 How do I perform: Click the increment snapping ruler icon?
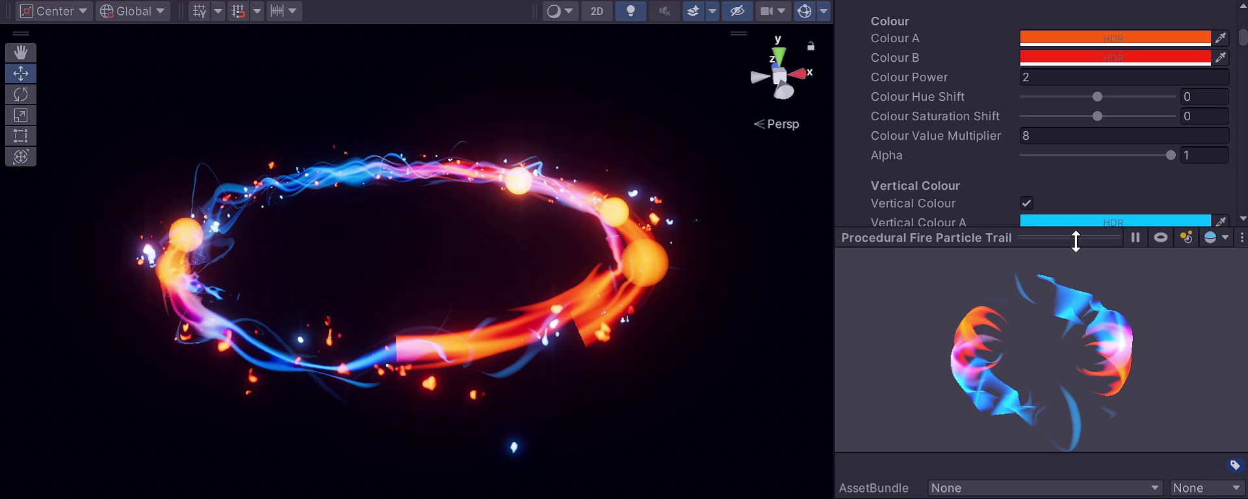278,11
